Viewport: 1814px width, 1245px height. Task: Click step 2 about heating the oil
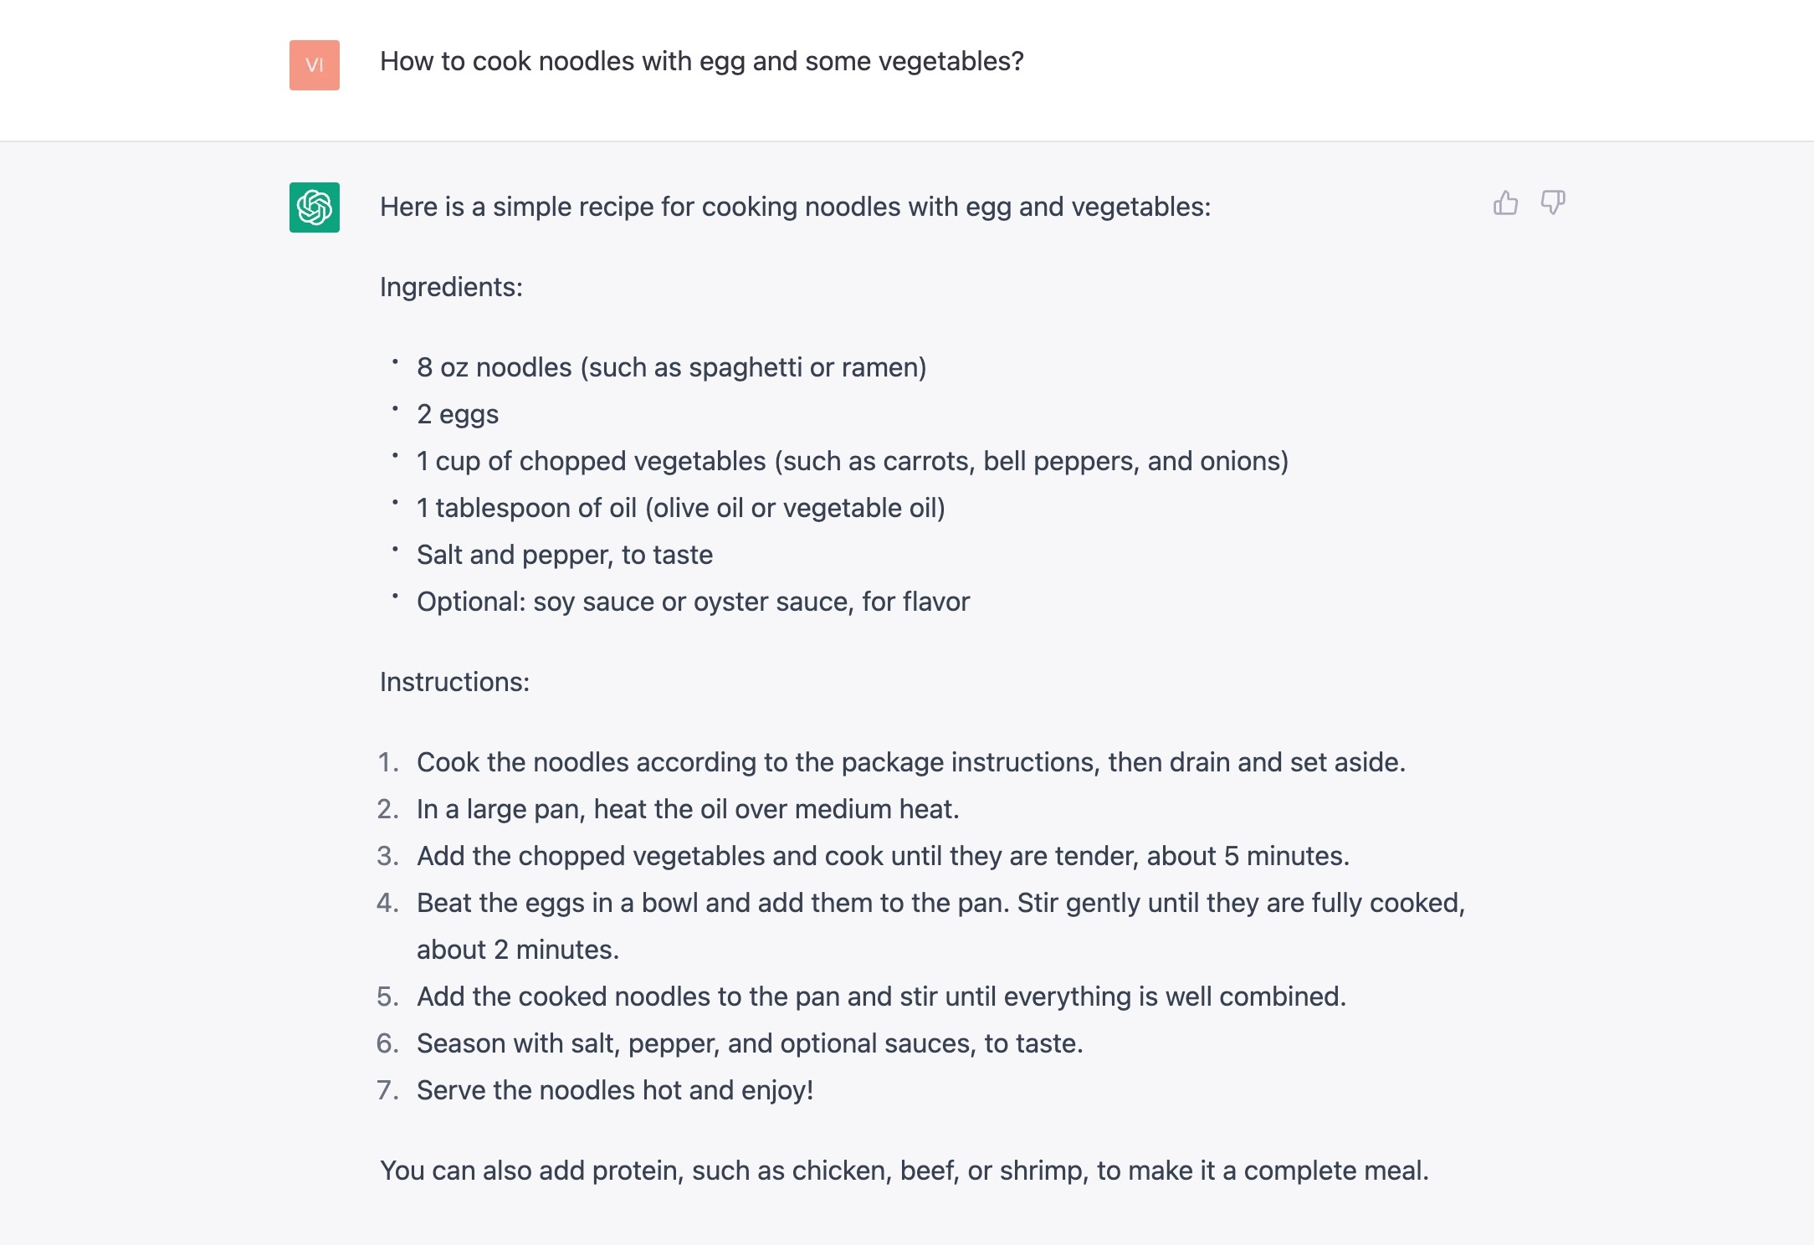688,809
